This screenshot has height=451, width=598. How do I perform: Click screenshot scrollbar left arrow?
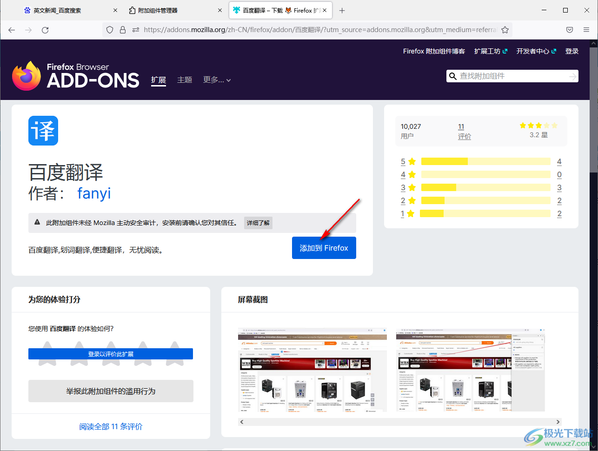pyautogui.click(x=242, y=422)
